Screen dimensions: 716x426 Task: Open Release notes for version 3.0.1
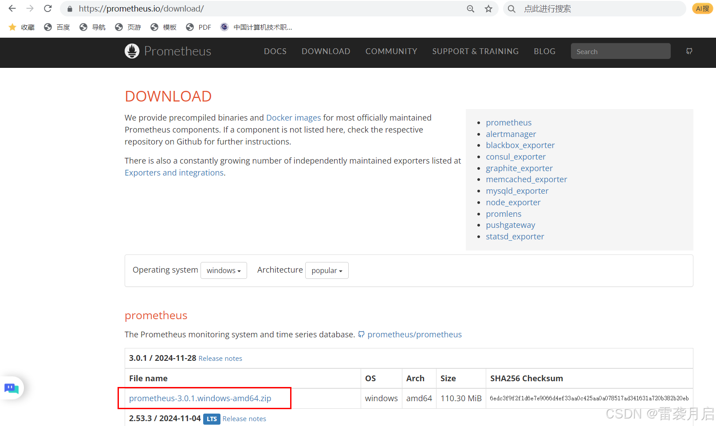point(220,358)
